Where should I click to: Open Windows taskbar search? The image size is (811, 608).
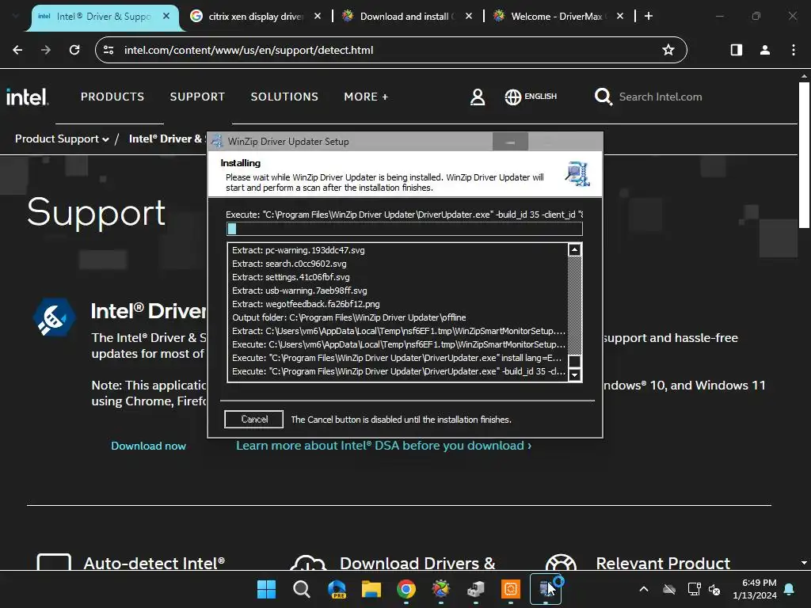pos(302,589)
